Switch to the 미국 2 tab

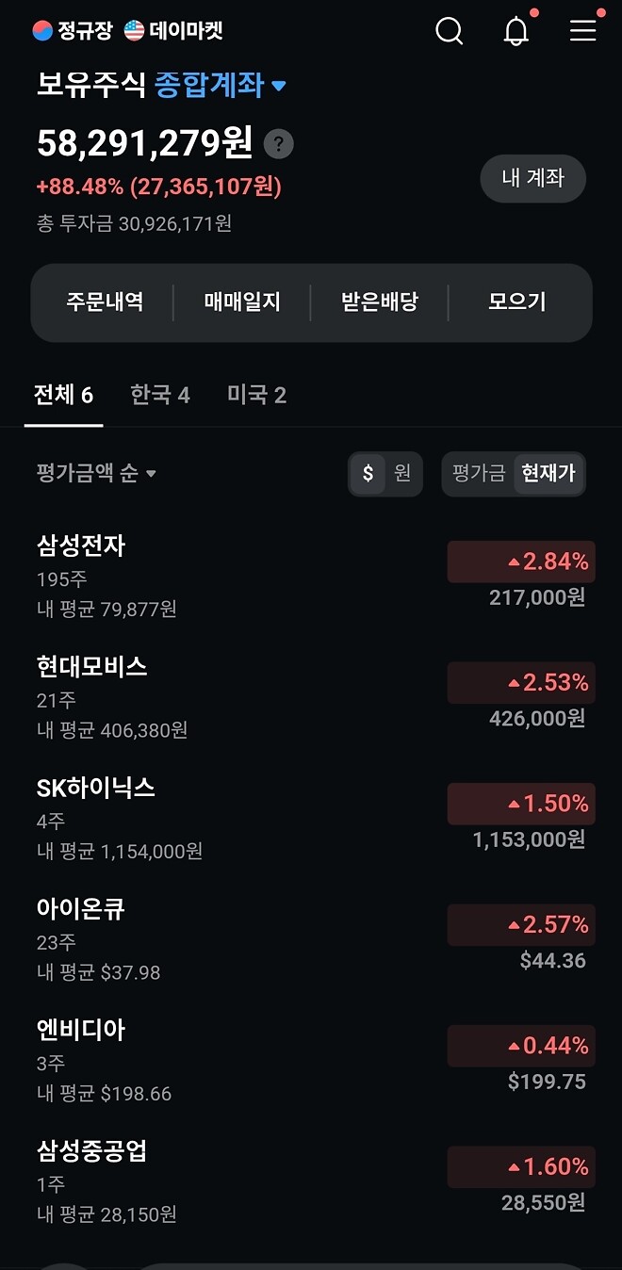tap(255, 394)
